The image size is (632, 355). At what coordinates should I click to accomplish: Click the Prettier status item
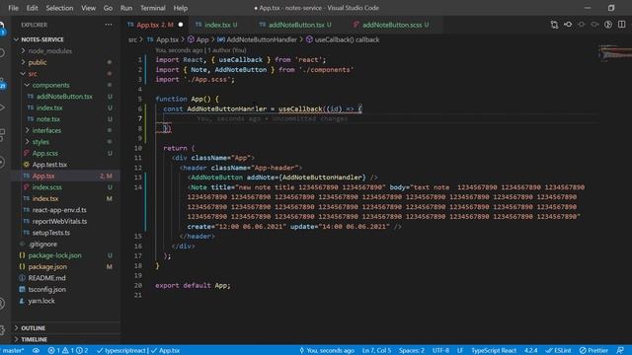[593, 351]
